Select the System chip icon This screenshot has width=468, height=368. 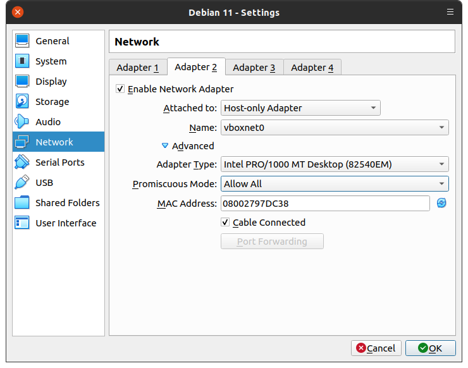click(x=22, y=61)
